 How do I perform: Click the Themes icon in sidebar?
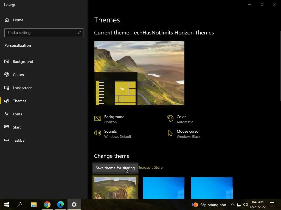pos(7,101)
